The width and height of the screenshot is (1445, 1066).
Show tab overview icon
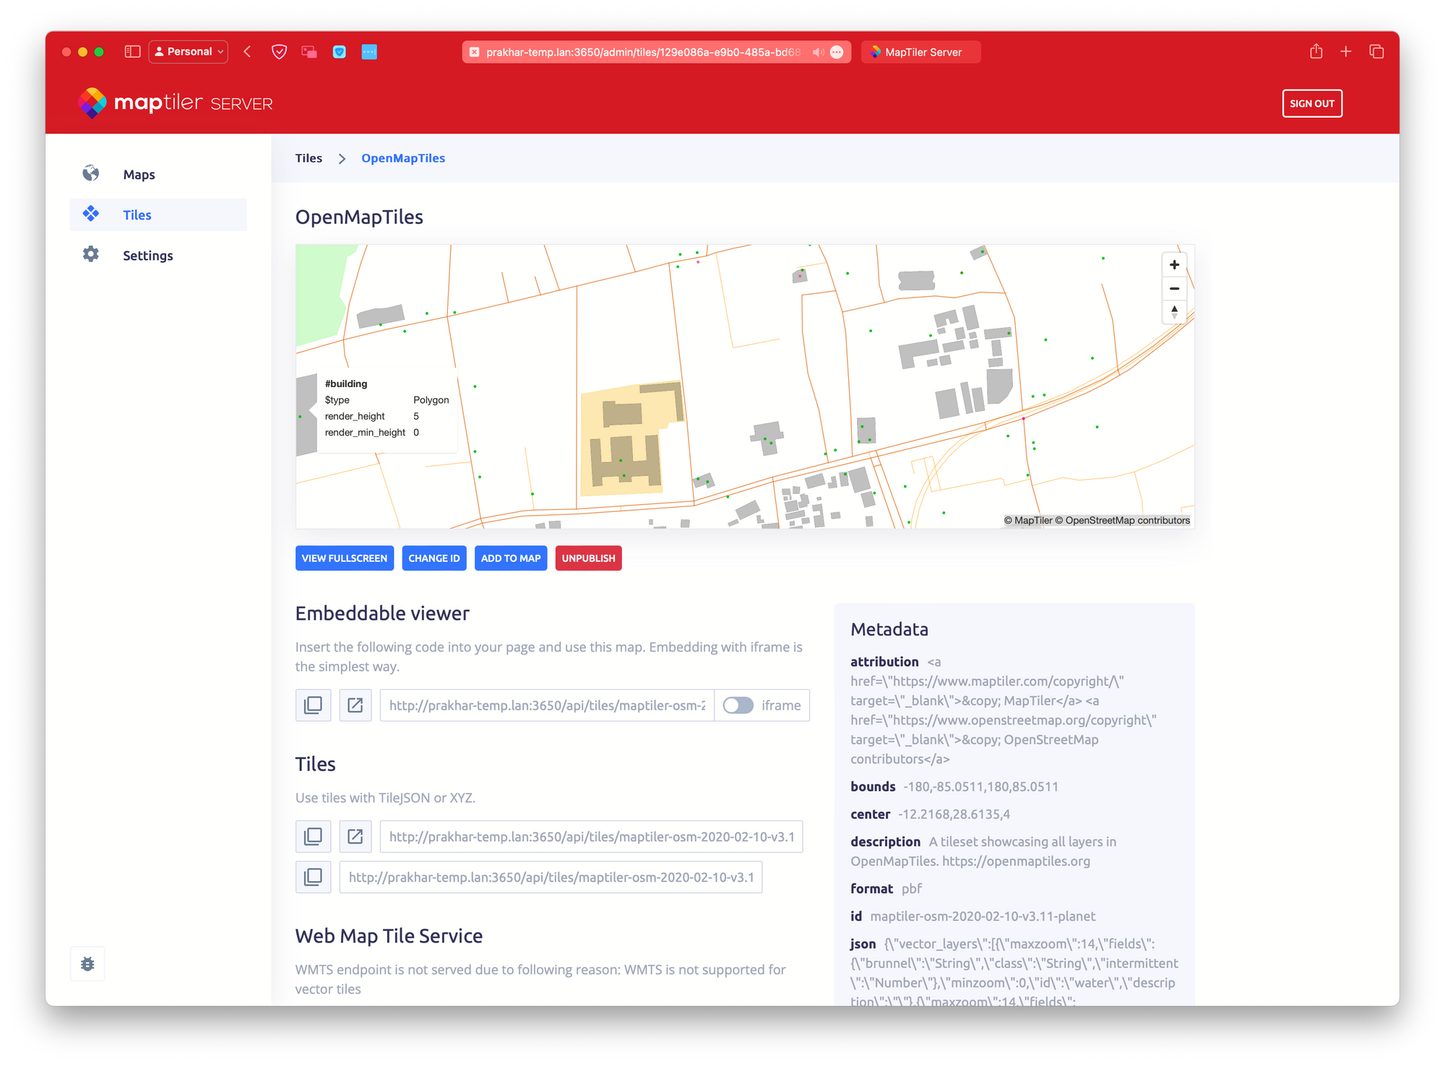[x=1376, y=51]
